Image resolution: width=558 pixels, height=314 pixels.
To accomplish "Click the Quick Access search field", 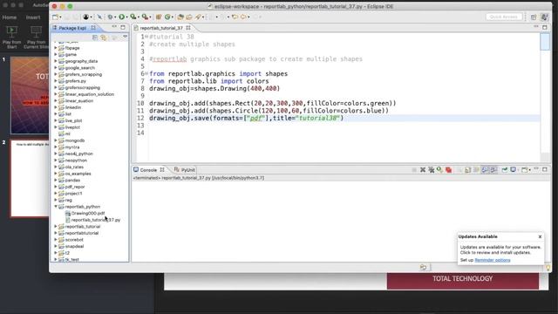I will pos(504,17).
